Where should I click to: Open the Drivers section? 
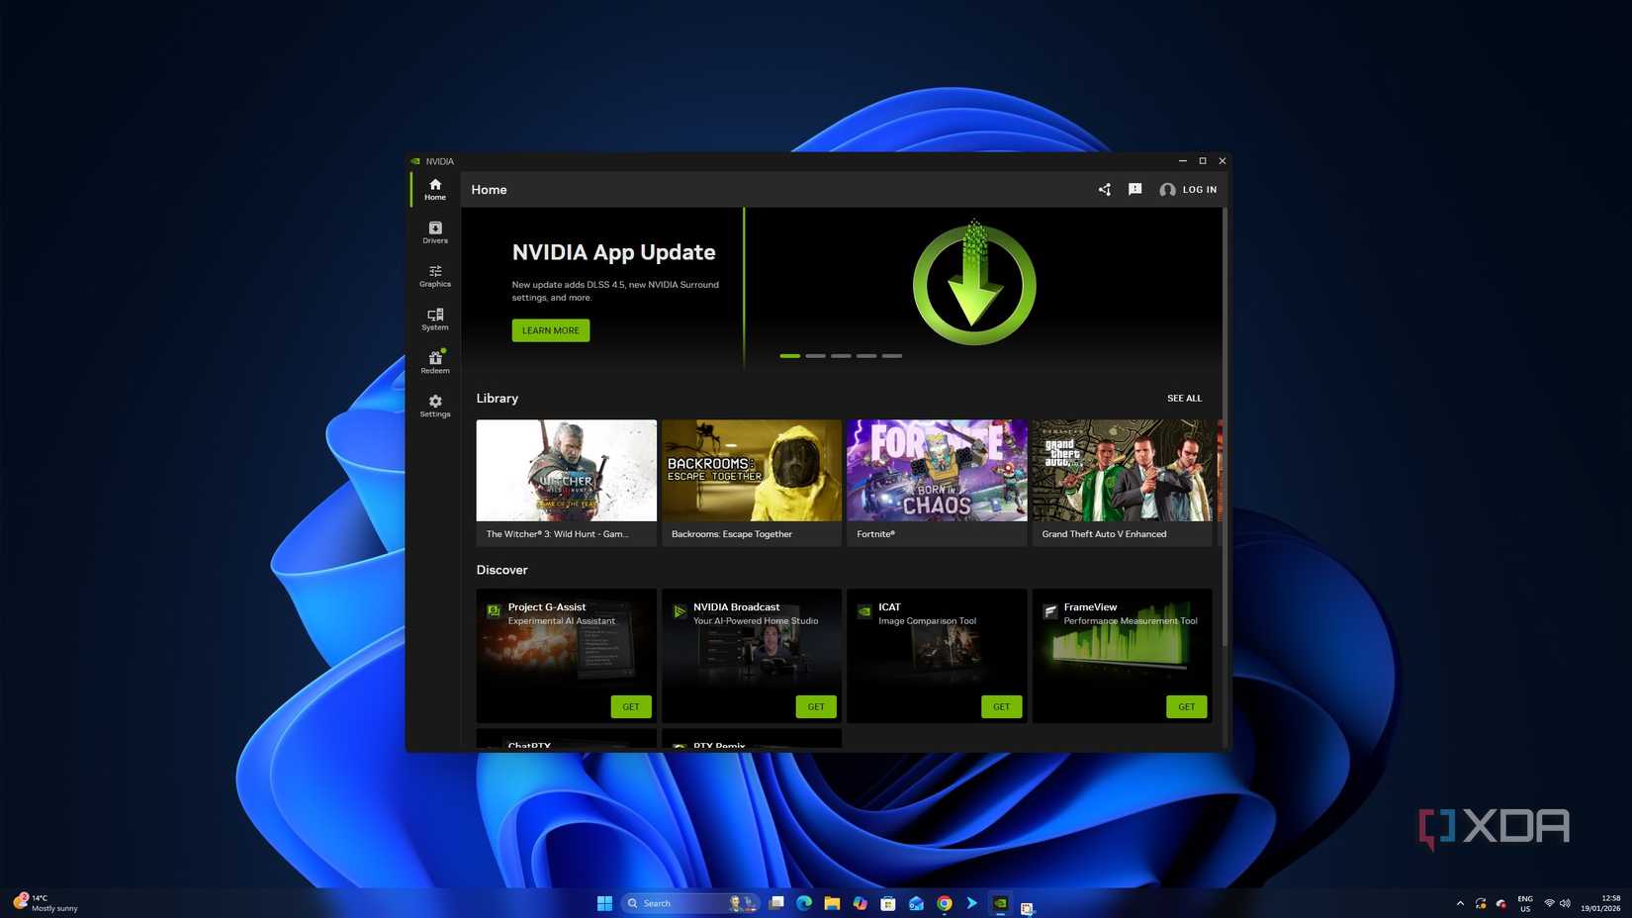tap(434, 232)
